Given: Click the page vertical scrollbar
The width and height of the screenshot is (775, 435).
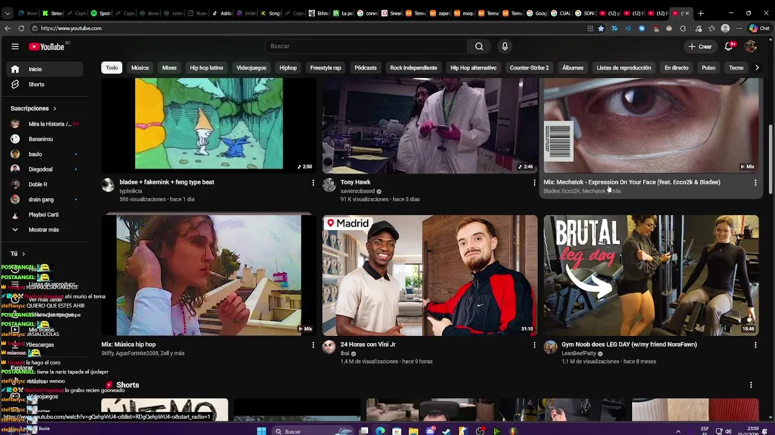Looking at the screenshot, I should click(771, 160).
